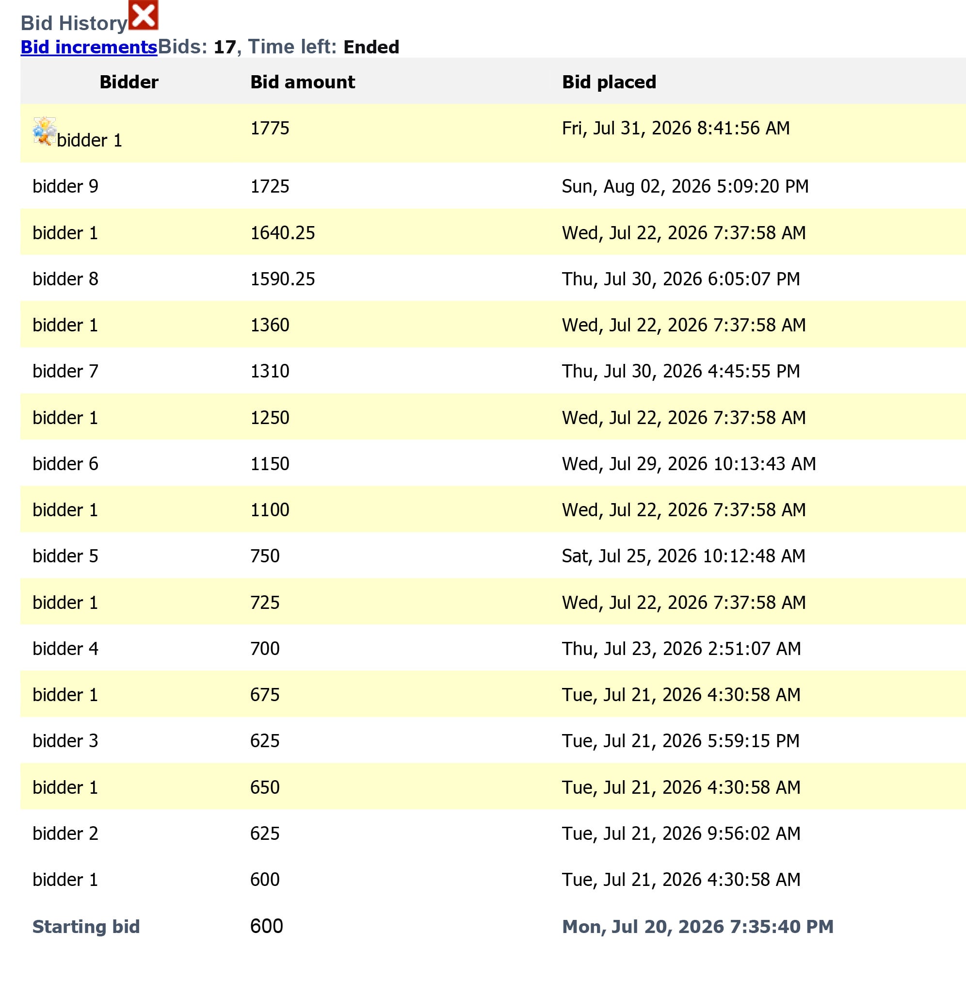Select the top bidder 1 name
This screenshot has width=966, height=982.
89,141
